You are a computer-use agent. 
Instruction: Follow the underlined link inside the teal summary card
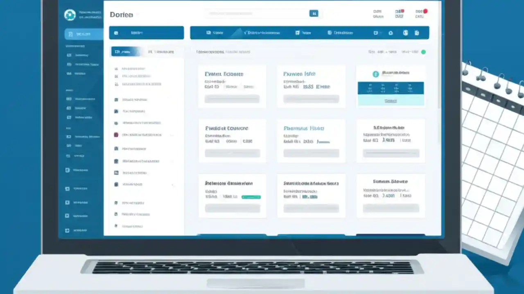[x=391, y=100]
